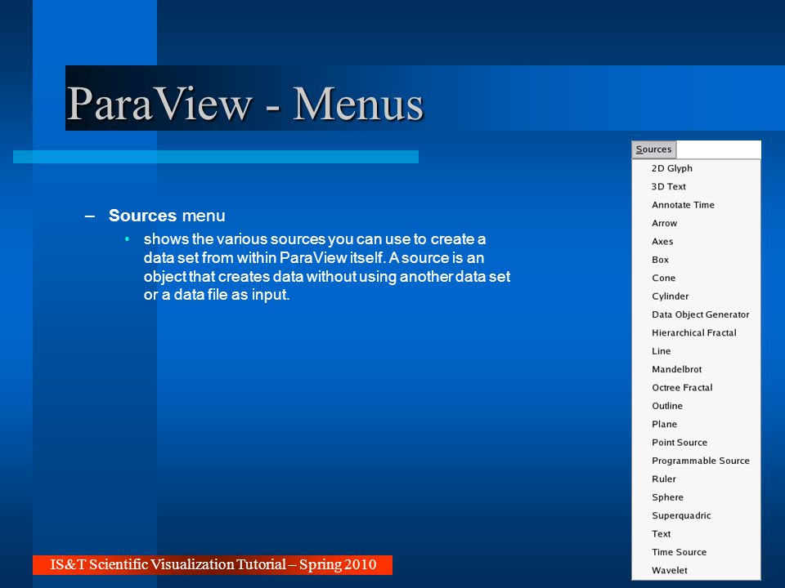Pick Point Source menu item
785x588 pixels.
point(697,443)
